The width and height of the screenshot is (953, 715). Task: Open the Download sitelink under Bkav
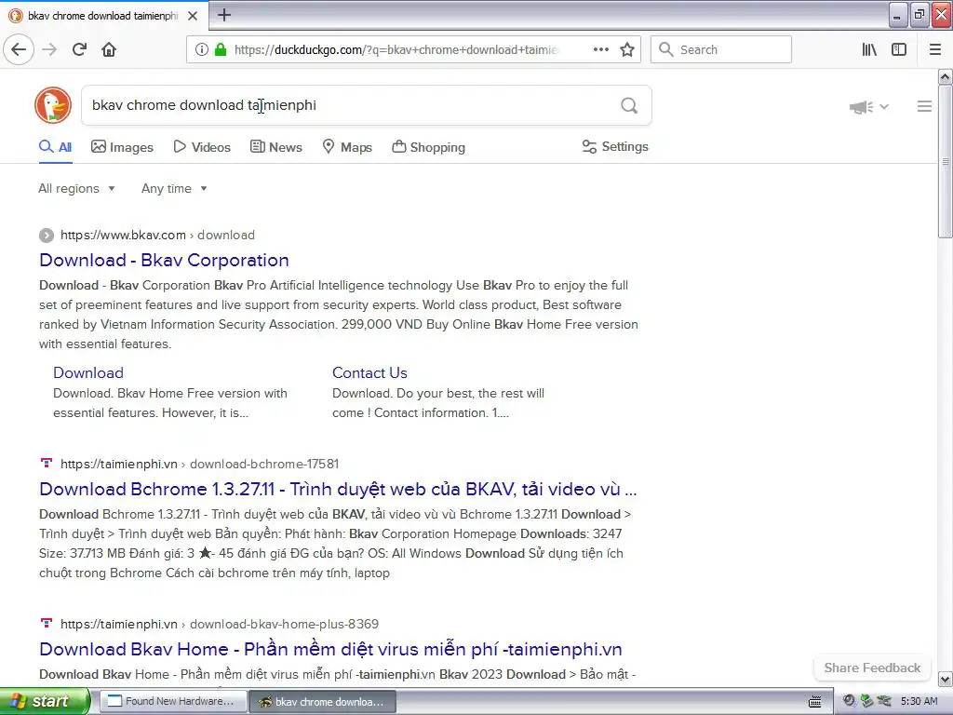(x=88, y=372)
